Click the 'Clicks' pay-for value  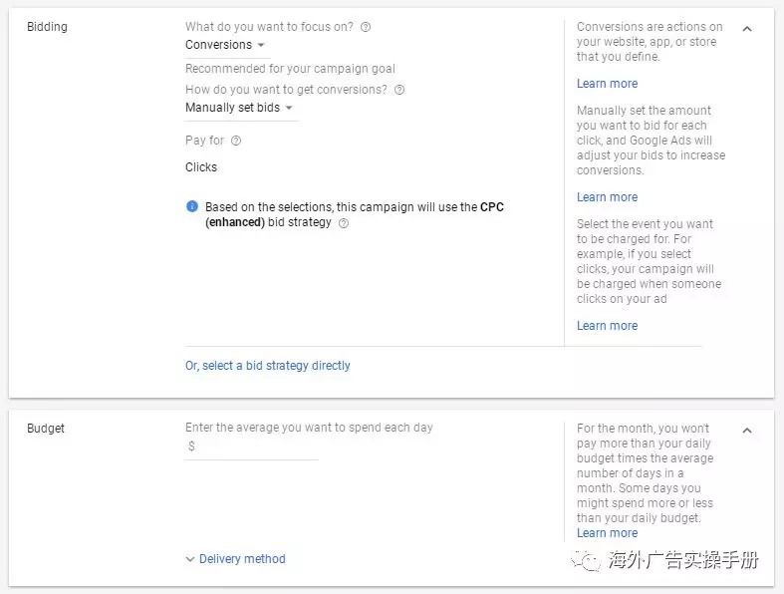(201, 167)
